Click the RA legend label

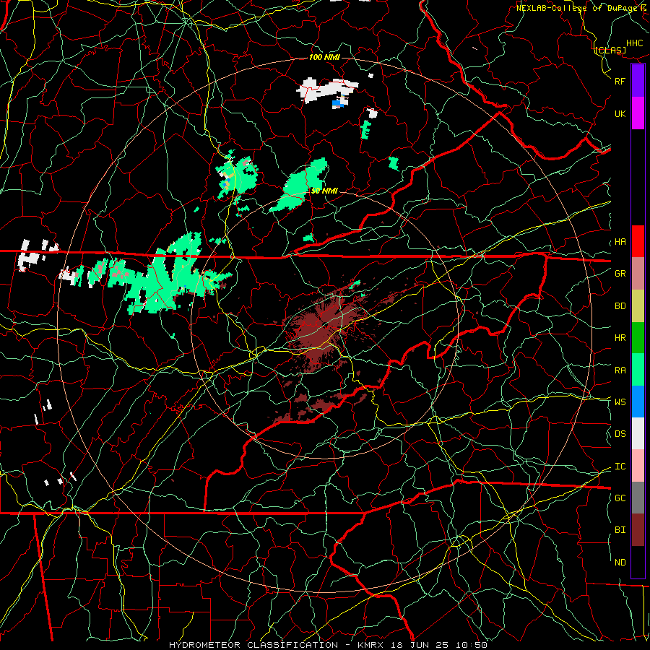620,370
